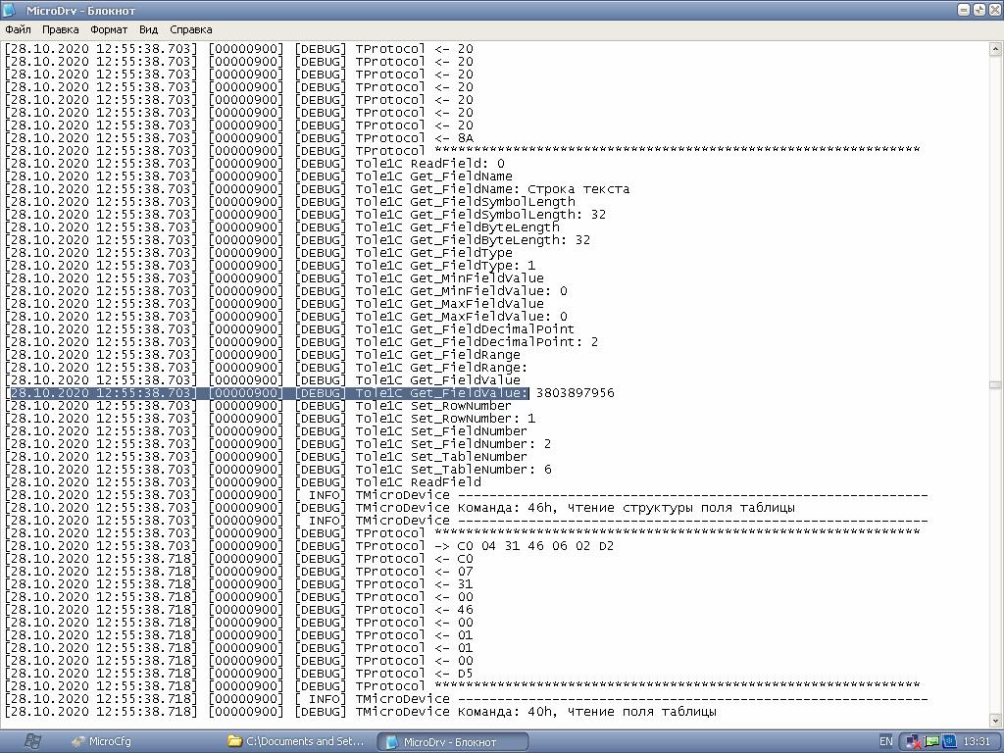Switch to MicroCfg in the taskbar
Screen dimensions: 1004x753
click(x=101, y=741)
